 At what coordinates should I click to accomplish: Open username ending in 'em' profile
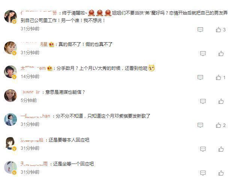point(33,68)
